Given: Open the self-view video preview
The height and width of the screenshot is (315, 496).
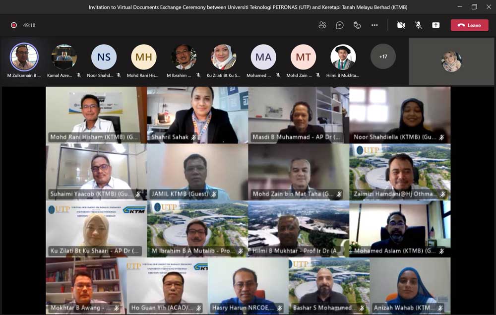Looking at the screenshot, I should tap(451, 62).
